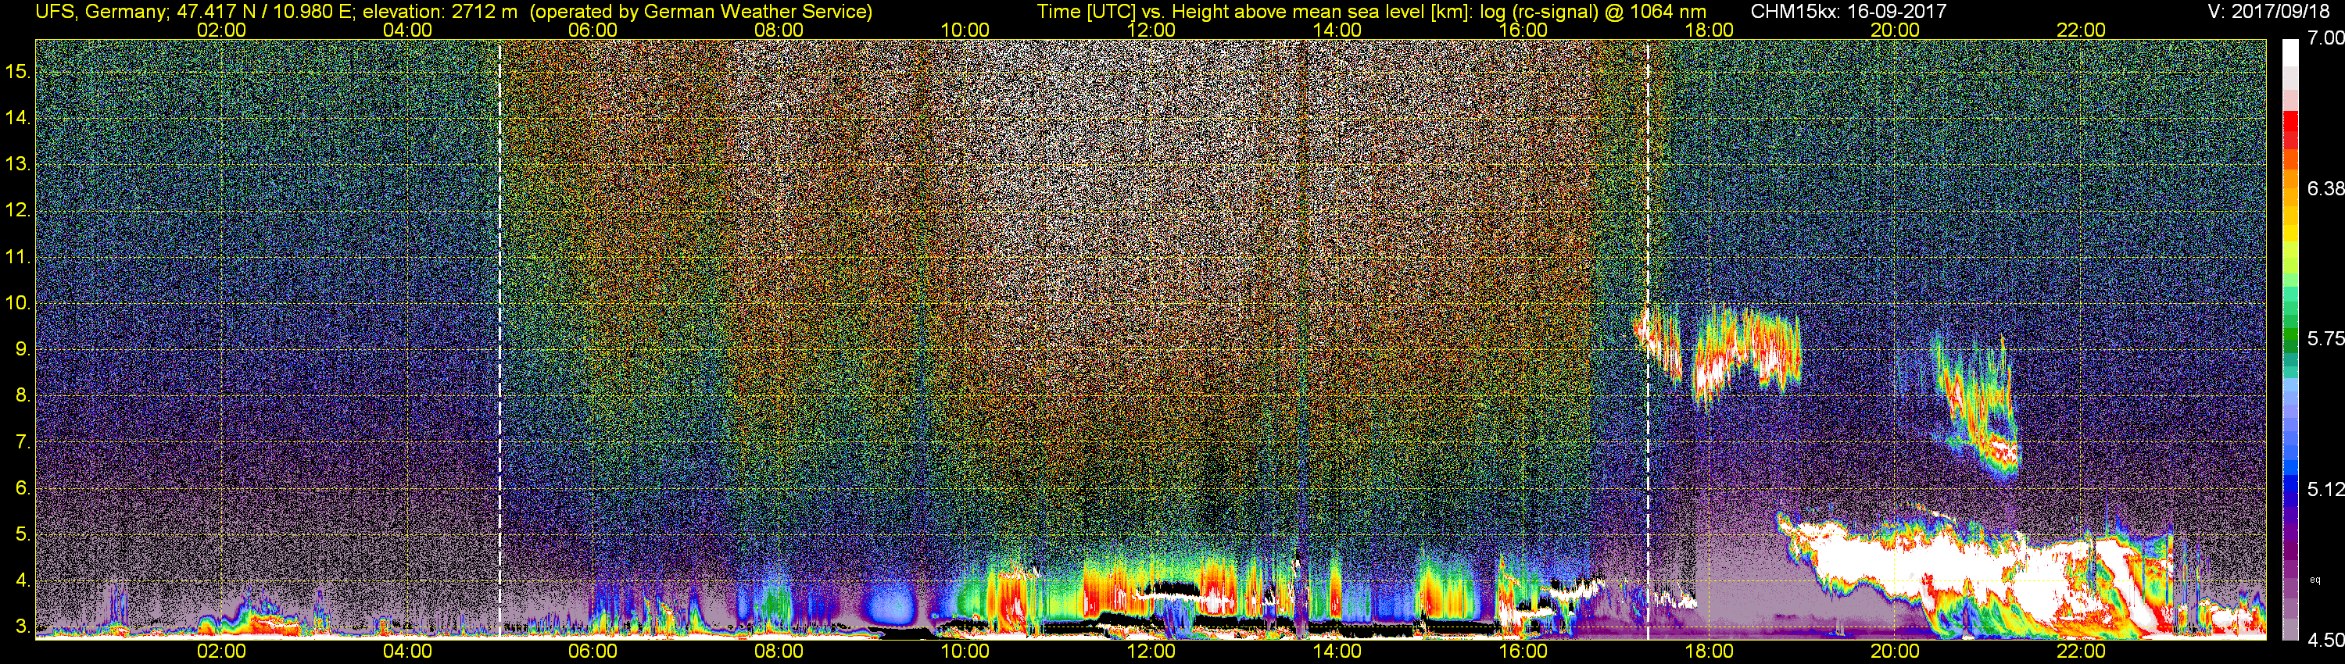
Task: Click the 15 km height axis label
Action: (x=17, y=71)
